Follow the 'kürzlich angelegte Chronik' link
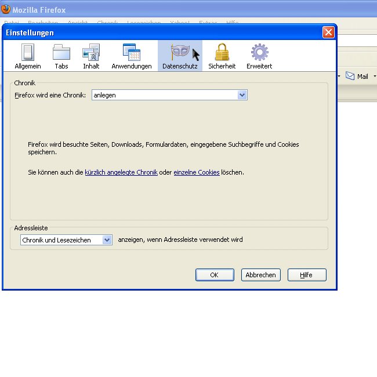The image size is (377, 377). (x=121, y=172)
